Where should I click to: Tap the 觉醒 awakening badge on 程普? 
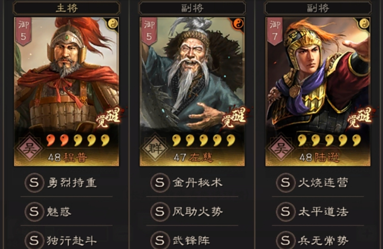109,118
